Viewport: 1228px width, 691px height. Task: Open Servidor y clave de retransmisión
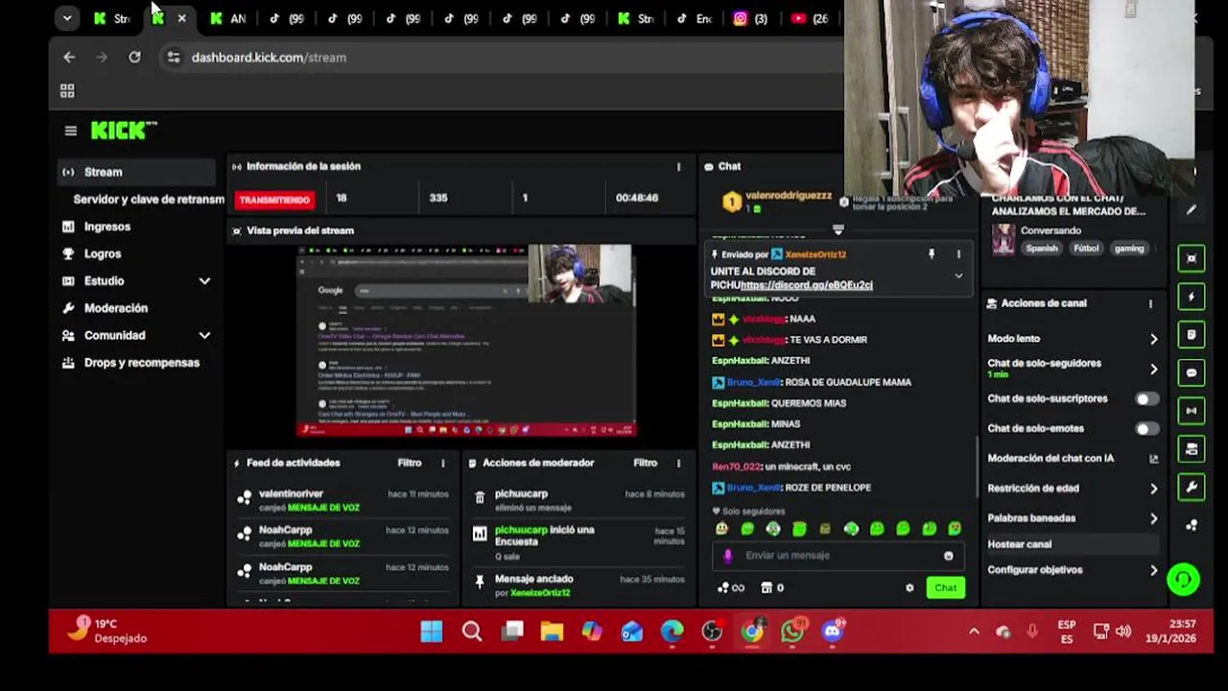(149, 200)
